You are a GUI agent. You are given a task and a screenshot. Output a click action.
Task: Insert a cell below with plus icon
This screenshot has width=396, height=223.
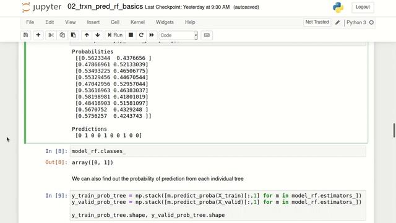(38, 35)
